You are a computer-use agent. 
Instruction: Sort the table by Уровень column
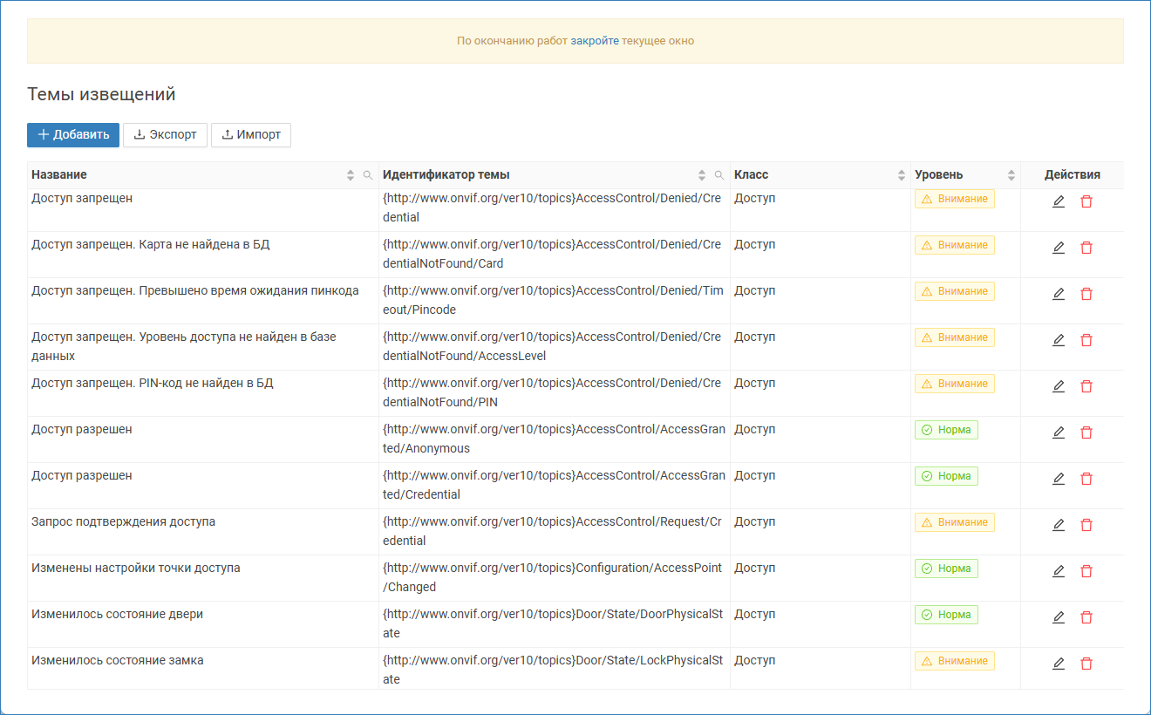tap(1011, 175)
